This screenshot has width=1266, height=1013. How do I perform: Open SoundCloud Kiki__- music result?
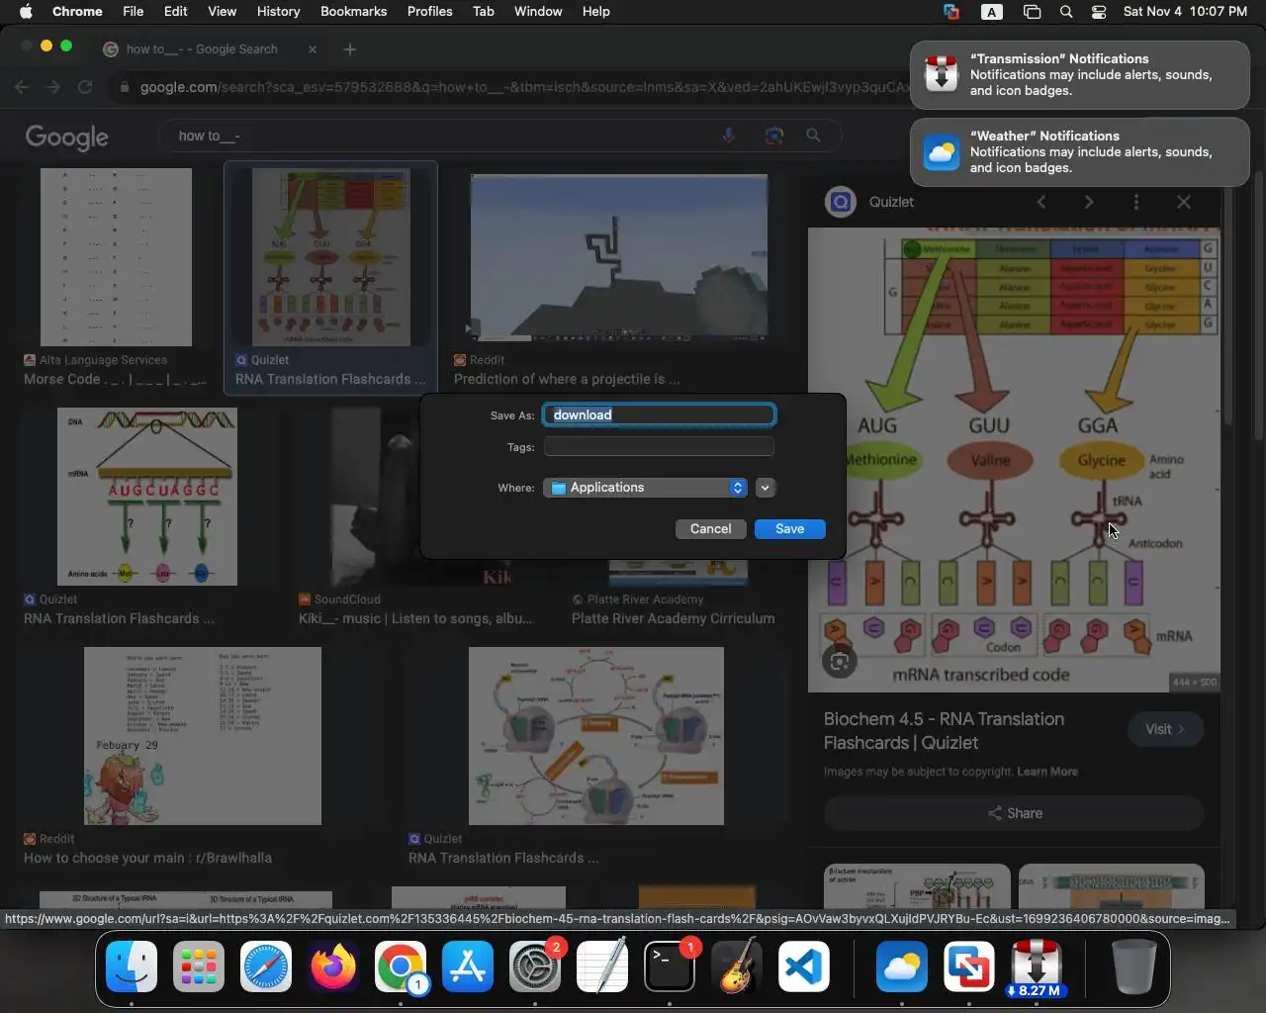point(415,618)
